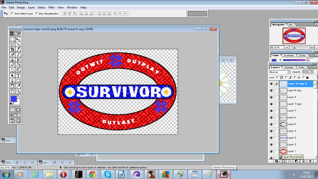Viewport: 318px width, 179px height.
Task: Hide Layer 6 with its eye icon
Action: click(x=271, y=118)
